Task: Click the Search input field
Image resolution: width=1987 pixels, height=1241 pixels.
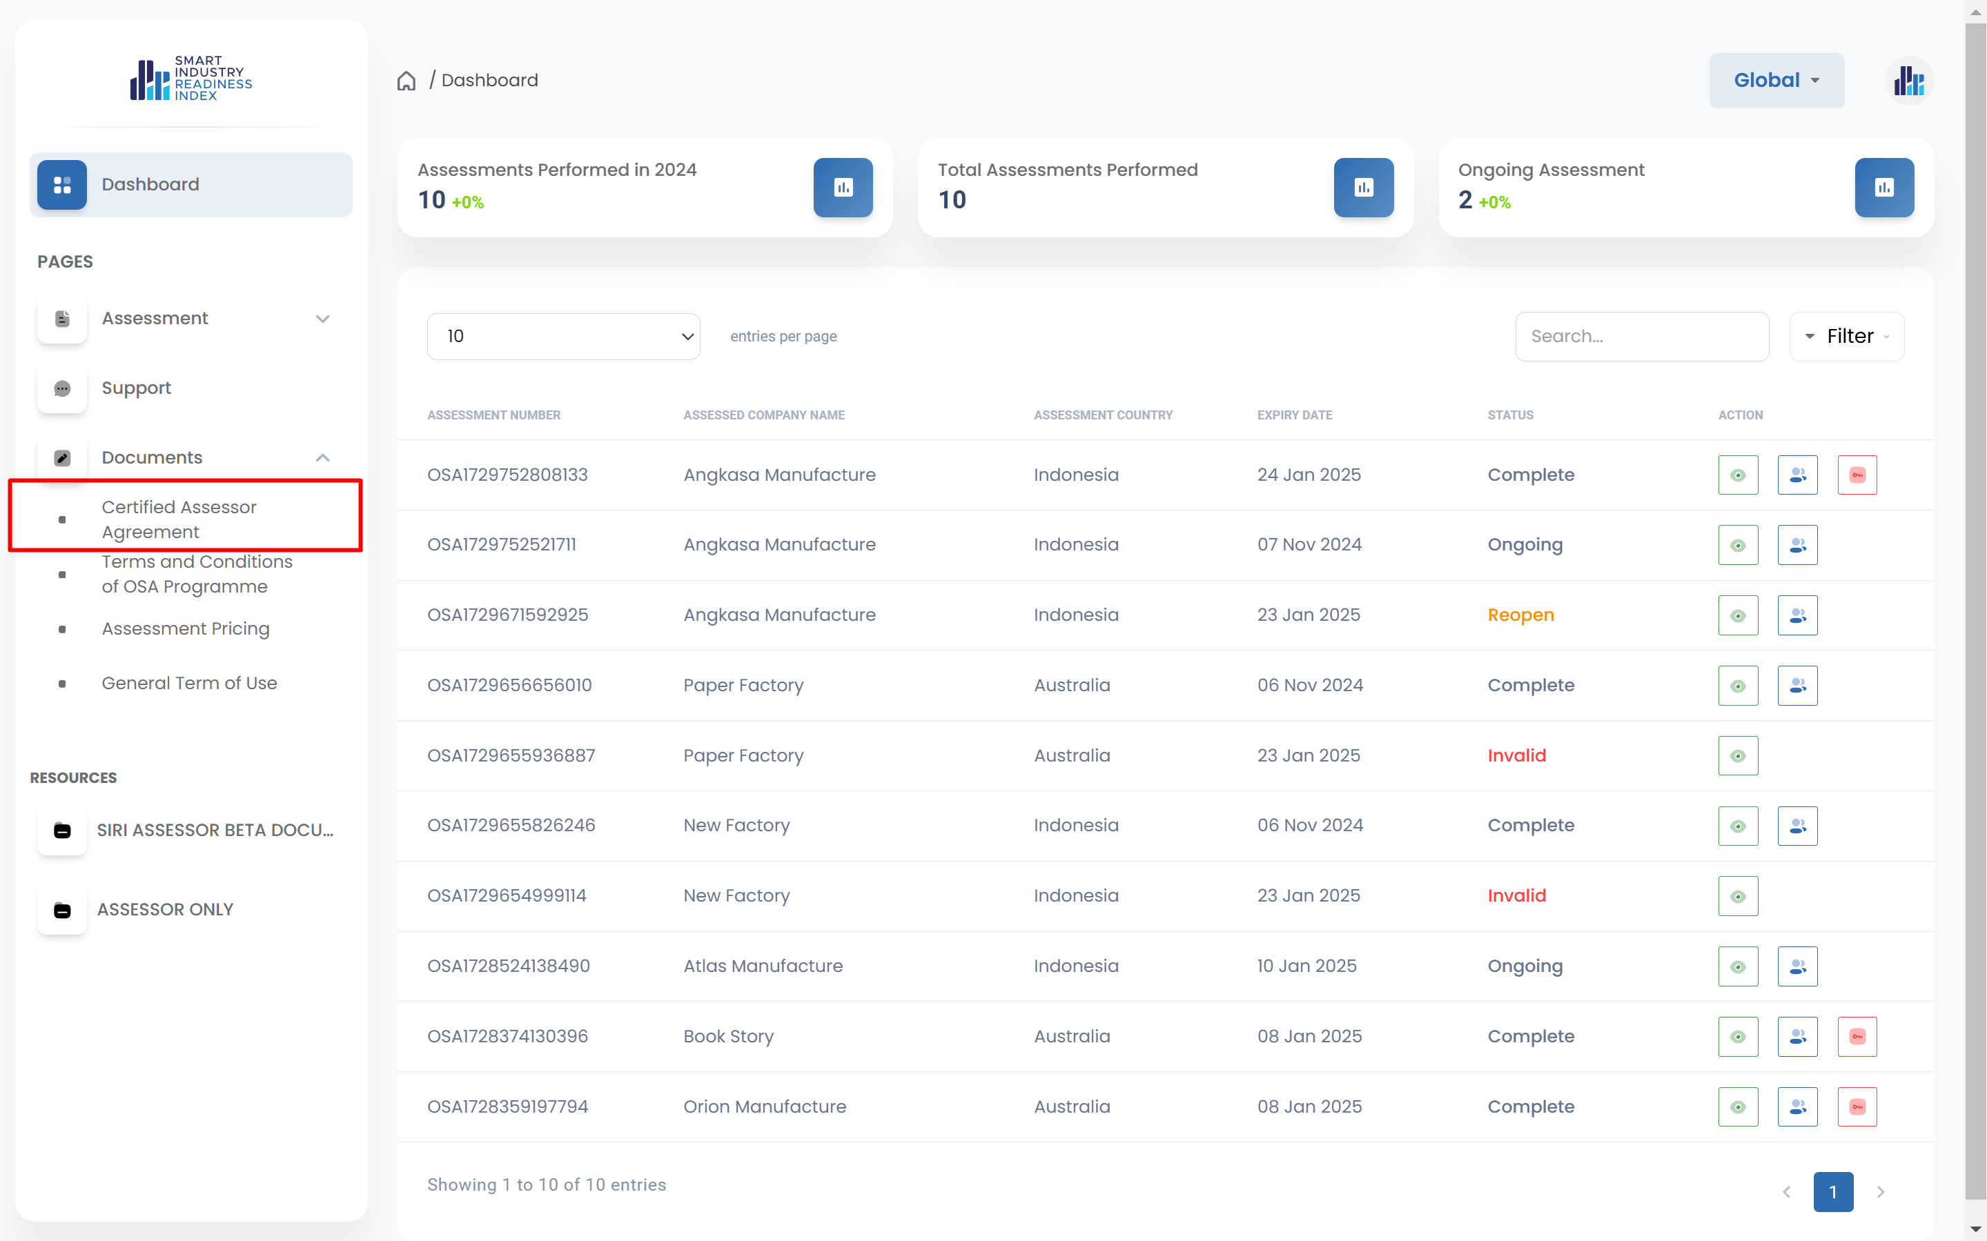Action: (1641, 337)
